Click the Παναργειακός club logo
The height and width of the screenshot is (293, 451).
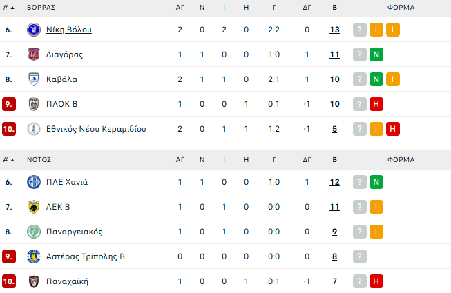33,232
